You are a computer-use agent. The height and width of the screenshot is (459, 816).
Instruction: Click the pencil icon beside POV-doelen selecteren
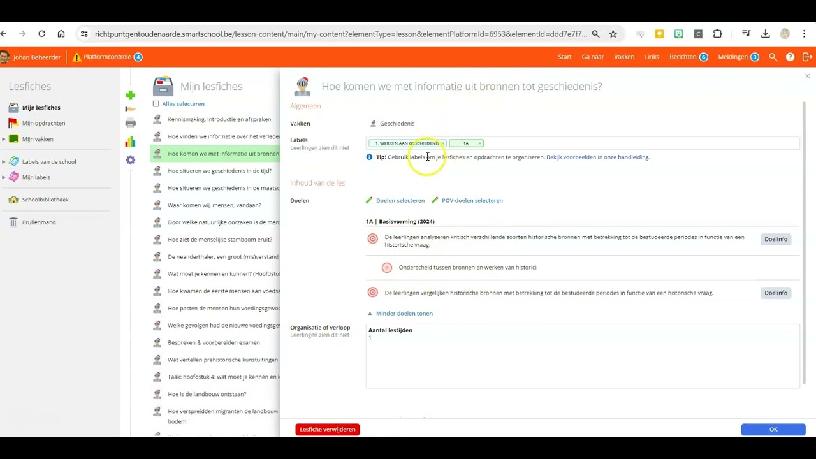coord(435,200)
